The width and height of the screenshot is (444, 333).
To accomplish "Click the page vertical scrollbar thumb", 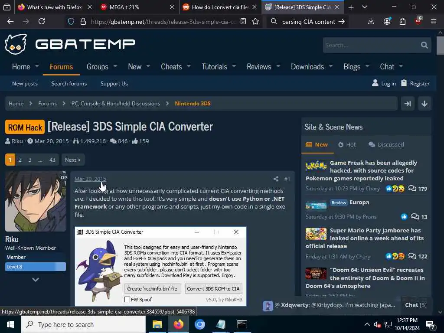I will click(x=440, y=45).
